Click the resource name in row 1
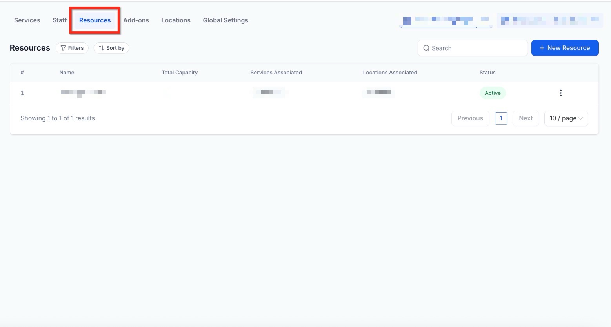Viewport: 611px width, 327px height. (x=83, y=93)
